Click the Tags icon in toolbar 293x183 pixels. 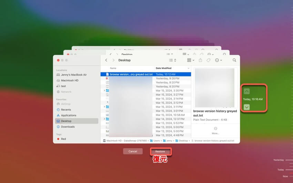[209, 60]
